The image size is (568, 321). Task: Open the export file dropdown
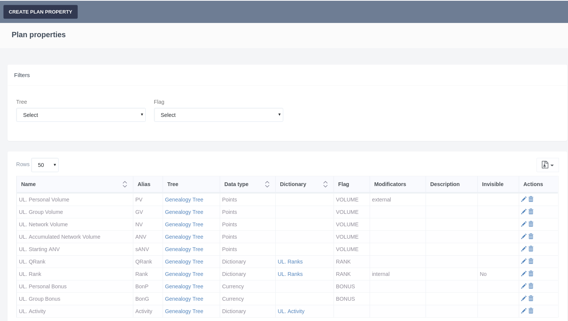[547, 165]
